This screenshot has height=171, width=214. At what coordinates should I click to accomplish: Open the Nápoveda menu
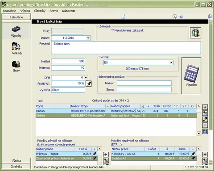[69, 11]
